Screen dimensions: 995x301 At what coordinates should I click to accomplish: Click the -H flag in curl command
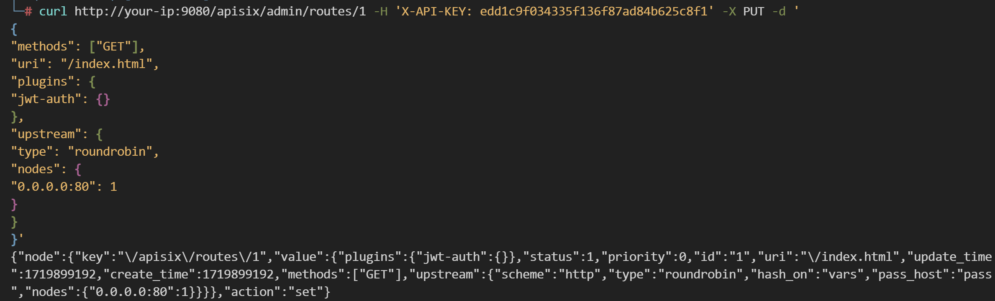(x=380, y=11)
